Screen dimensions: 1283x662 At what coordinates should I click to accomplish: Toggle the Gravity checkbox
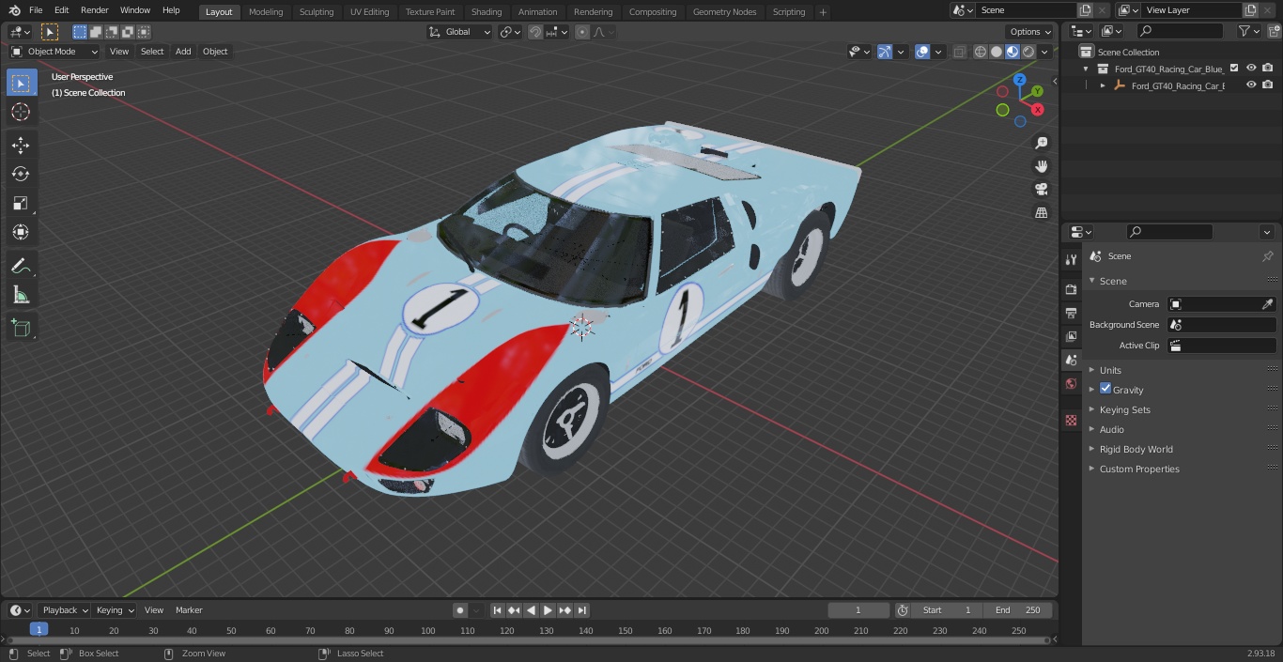(x=1105, y=389)
